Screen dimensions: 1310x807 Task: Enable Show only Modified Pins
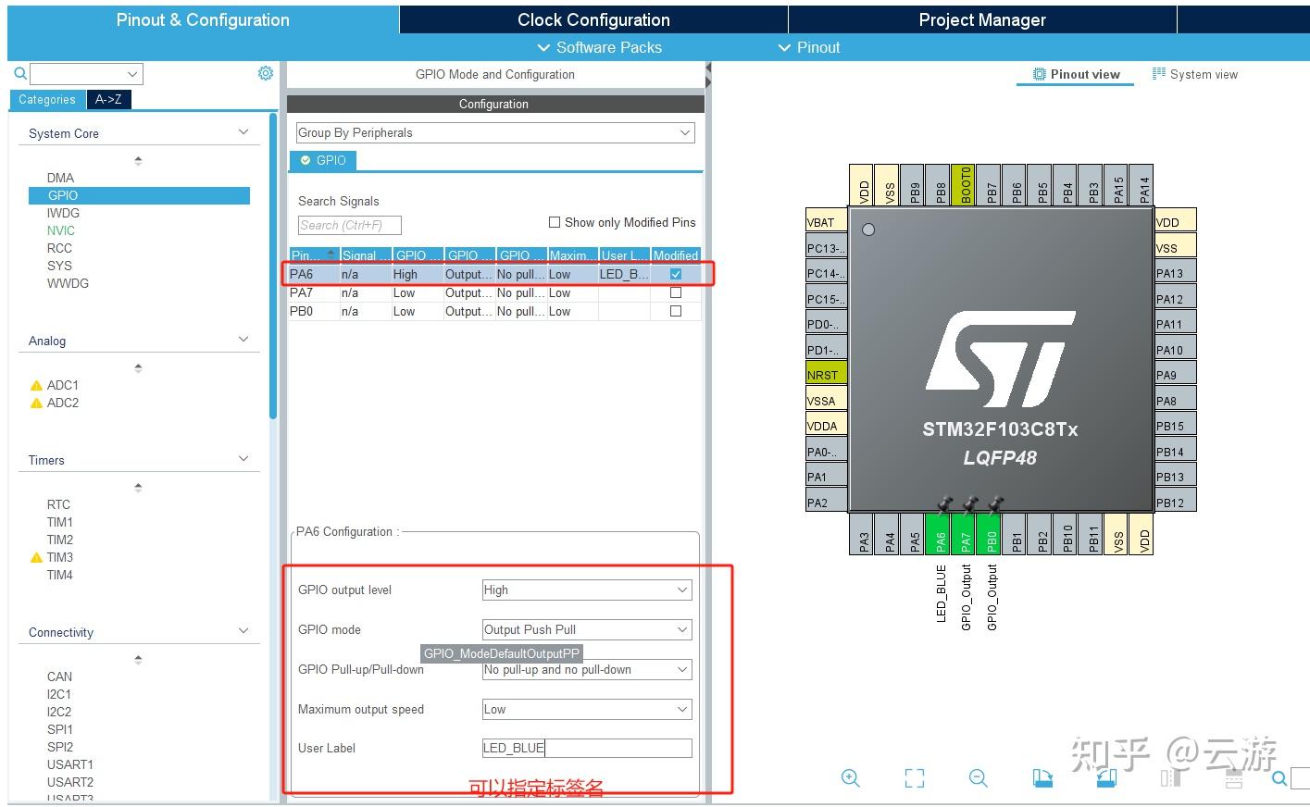click(x=555, y=222)
